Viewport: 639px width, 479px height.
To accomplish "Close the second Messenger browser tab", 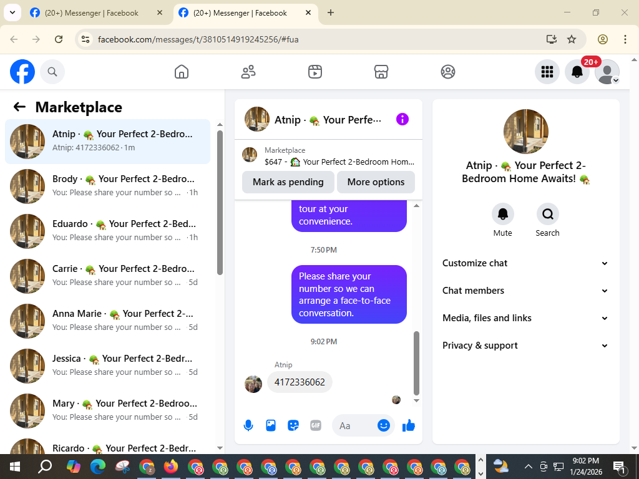I will coord(308,12).
